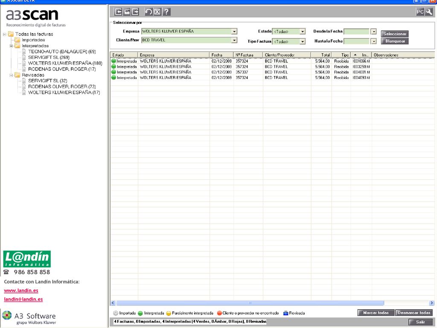
Task: Click document icon beside TECNO-AUTO (BALAGUER)
Action: point(24,52)
